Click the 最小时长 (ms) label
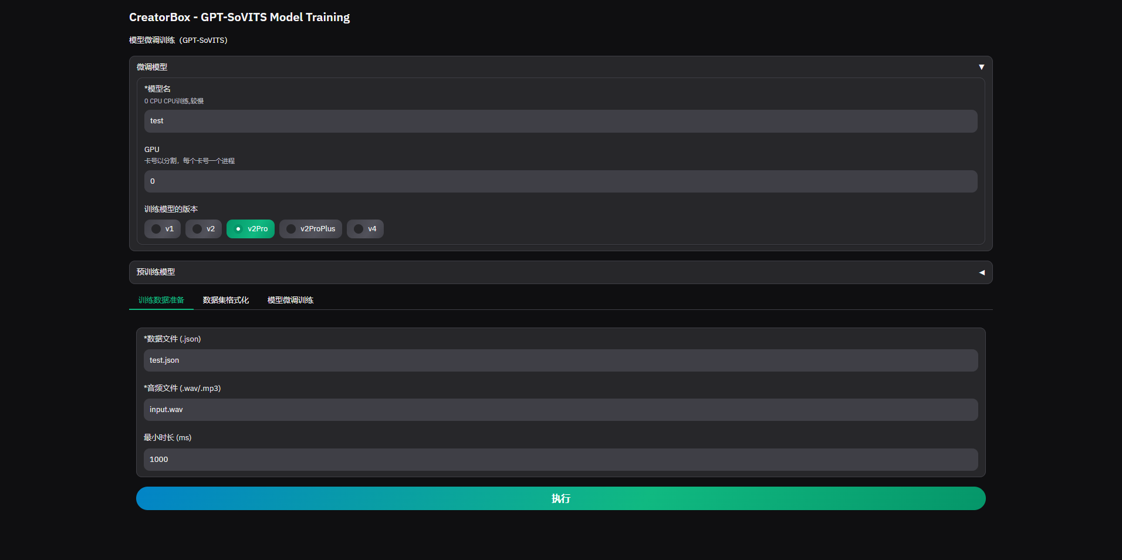The image size is (1122, 560). (168, 437)
